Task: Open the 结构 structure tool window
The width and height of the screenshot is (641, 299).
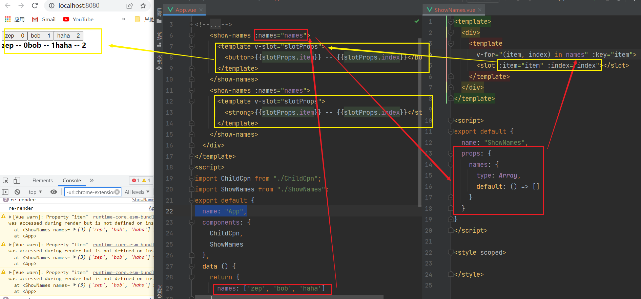Action: [159, 39]
